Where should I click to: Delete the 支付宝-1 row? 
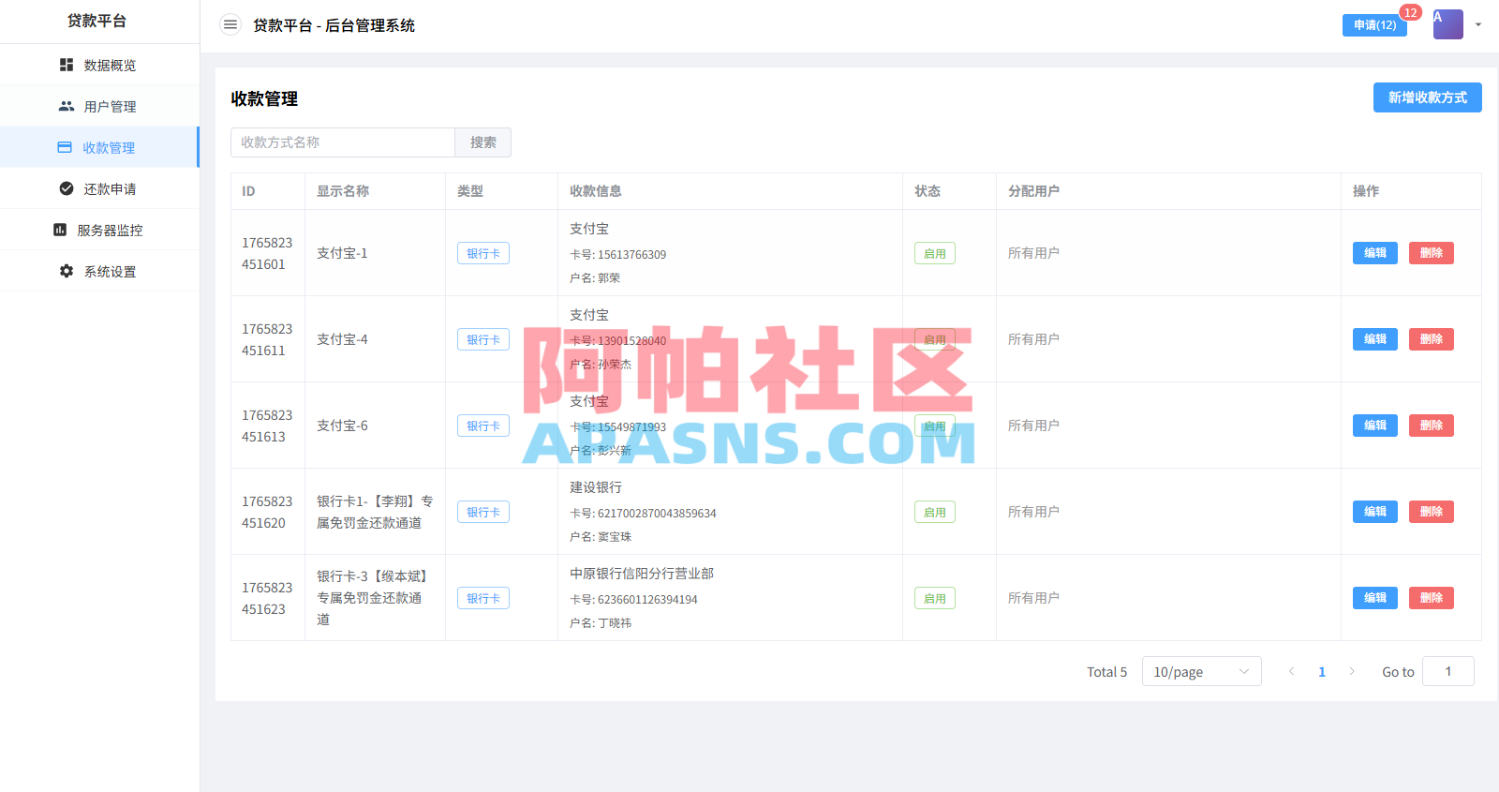(x=1432, y=253)
